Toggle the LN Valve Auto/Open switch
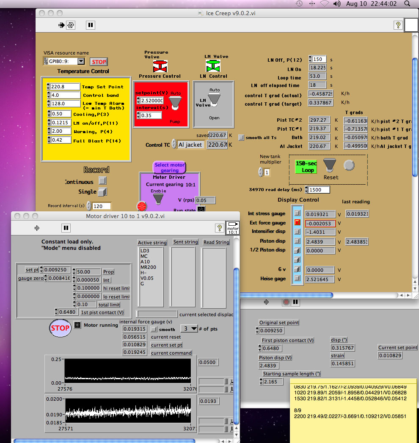This screenshot has width=419, height=443. 215,100
